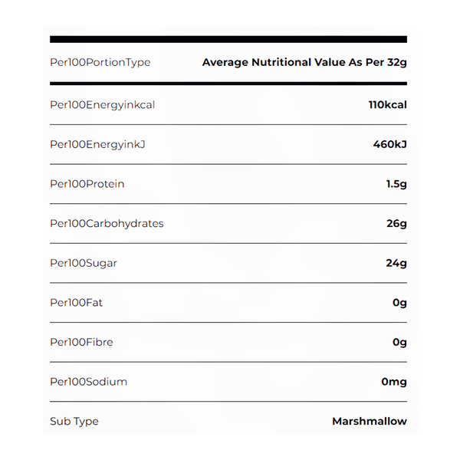Image resolution: width=460 pixels, height=460 pixels.
Task: Click the Per100Fibre label
Action: 81,342
